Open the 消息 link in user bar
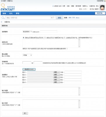This screenshot has width=106, height=117. point(68,6)
